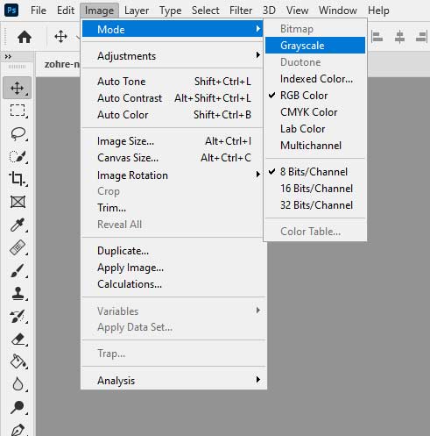Expand the Analysis submenu
Image resolution: width=430 pixels, height=436 pixels.
click(x=174, y=380)
